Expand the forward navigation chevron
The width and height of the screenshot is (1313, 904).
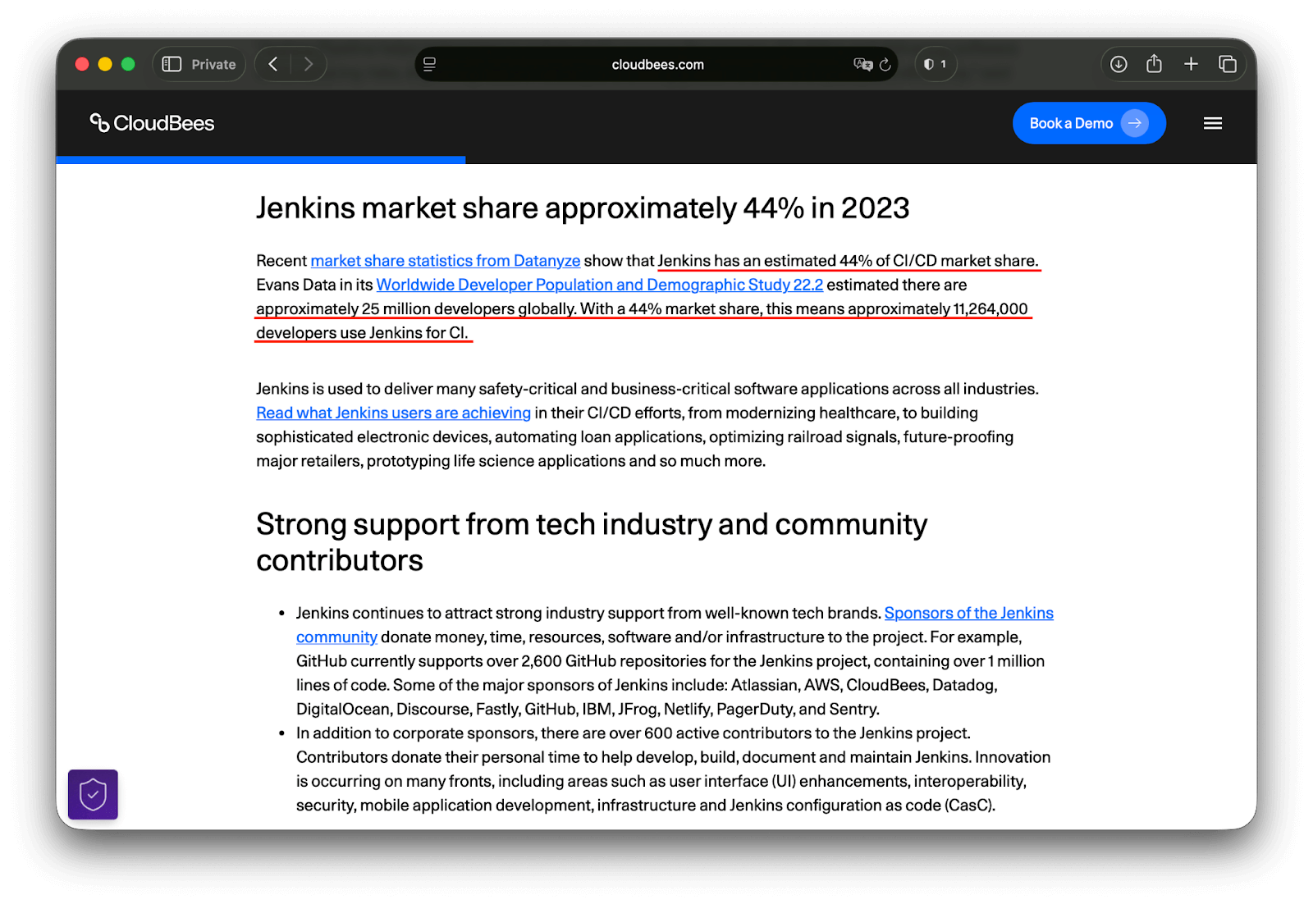[x=308, y=63]
